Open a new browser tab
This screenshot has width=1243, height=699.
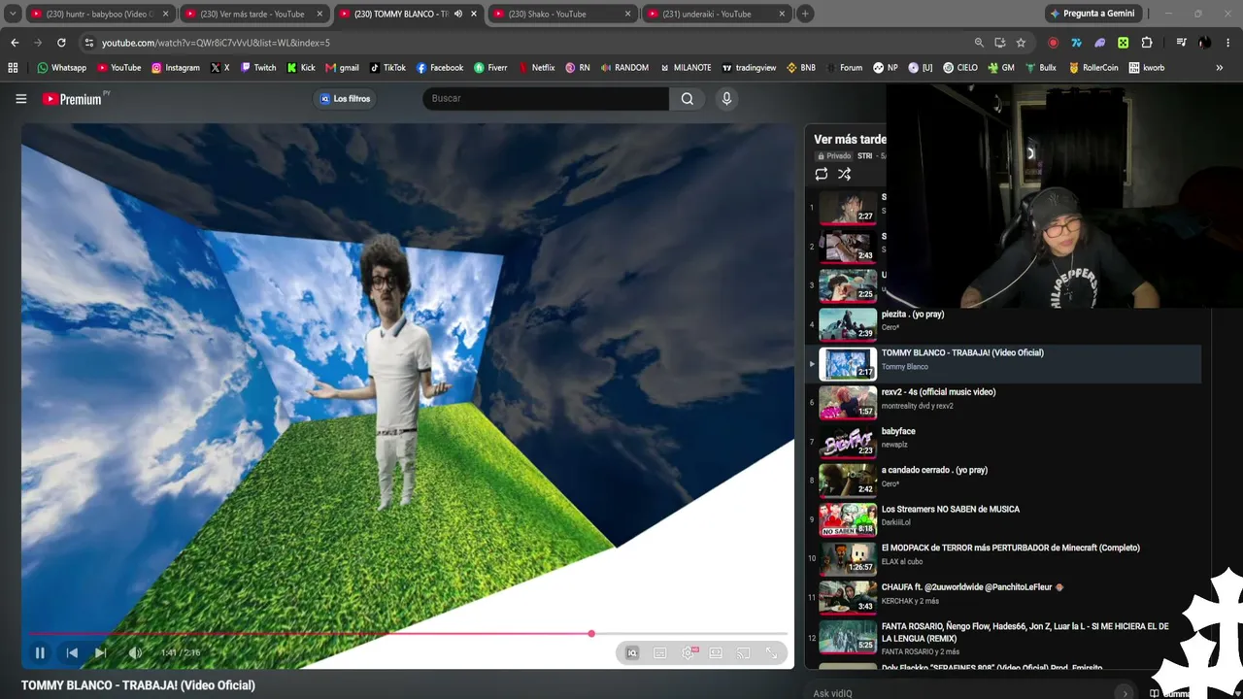(805, 14)
